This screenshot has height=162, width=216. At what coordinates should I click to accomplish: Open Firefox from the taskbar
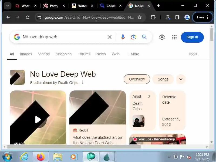41,157
